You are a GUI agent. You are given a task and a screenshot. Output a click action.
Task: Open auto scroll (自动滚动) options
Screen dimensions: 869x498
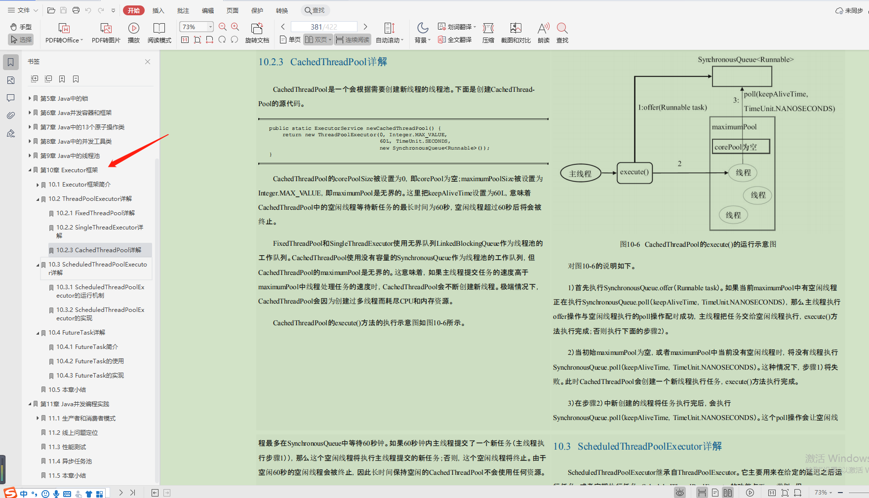[x=390, y=33]
